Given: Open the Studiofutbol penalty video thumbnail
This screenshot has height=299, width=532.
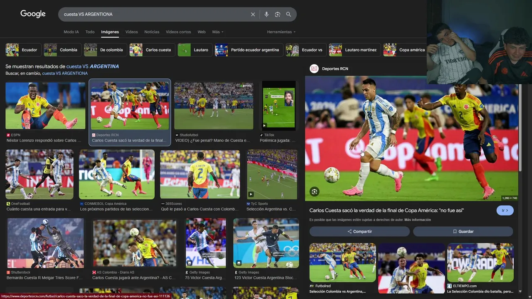Looking at the screenshot, I should click(x=214, y=105).
